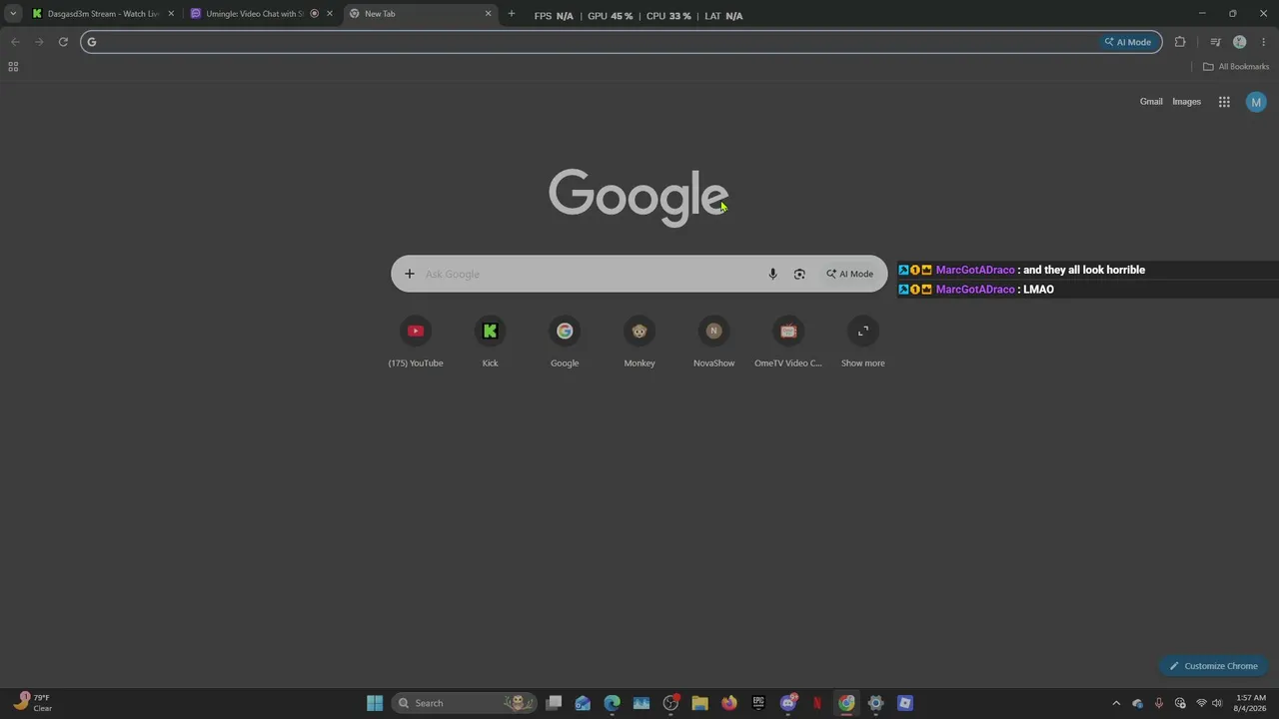Open the Extensions puzzle icon

pos(1180,42)
